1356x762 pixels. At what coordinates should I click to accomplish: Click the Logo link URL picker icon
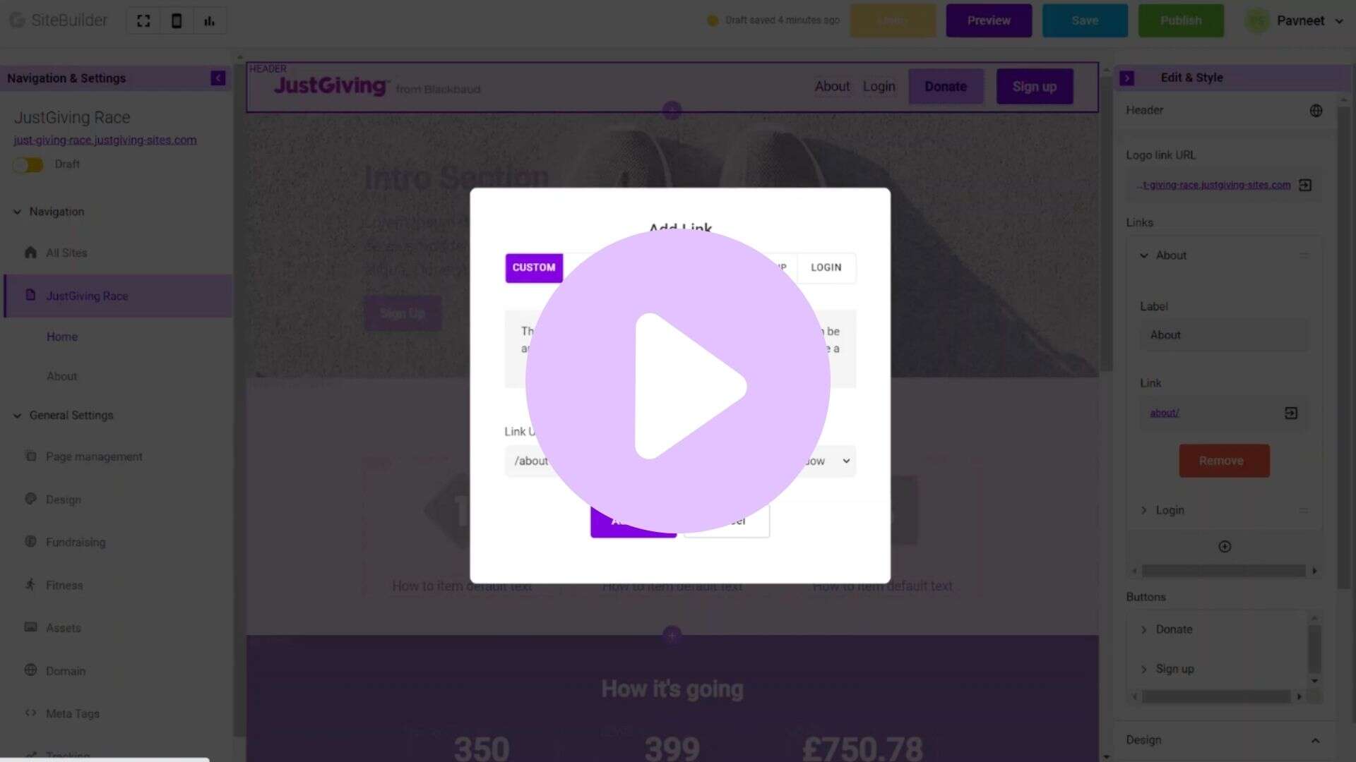1305,186
